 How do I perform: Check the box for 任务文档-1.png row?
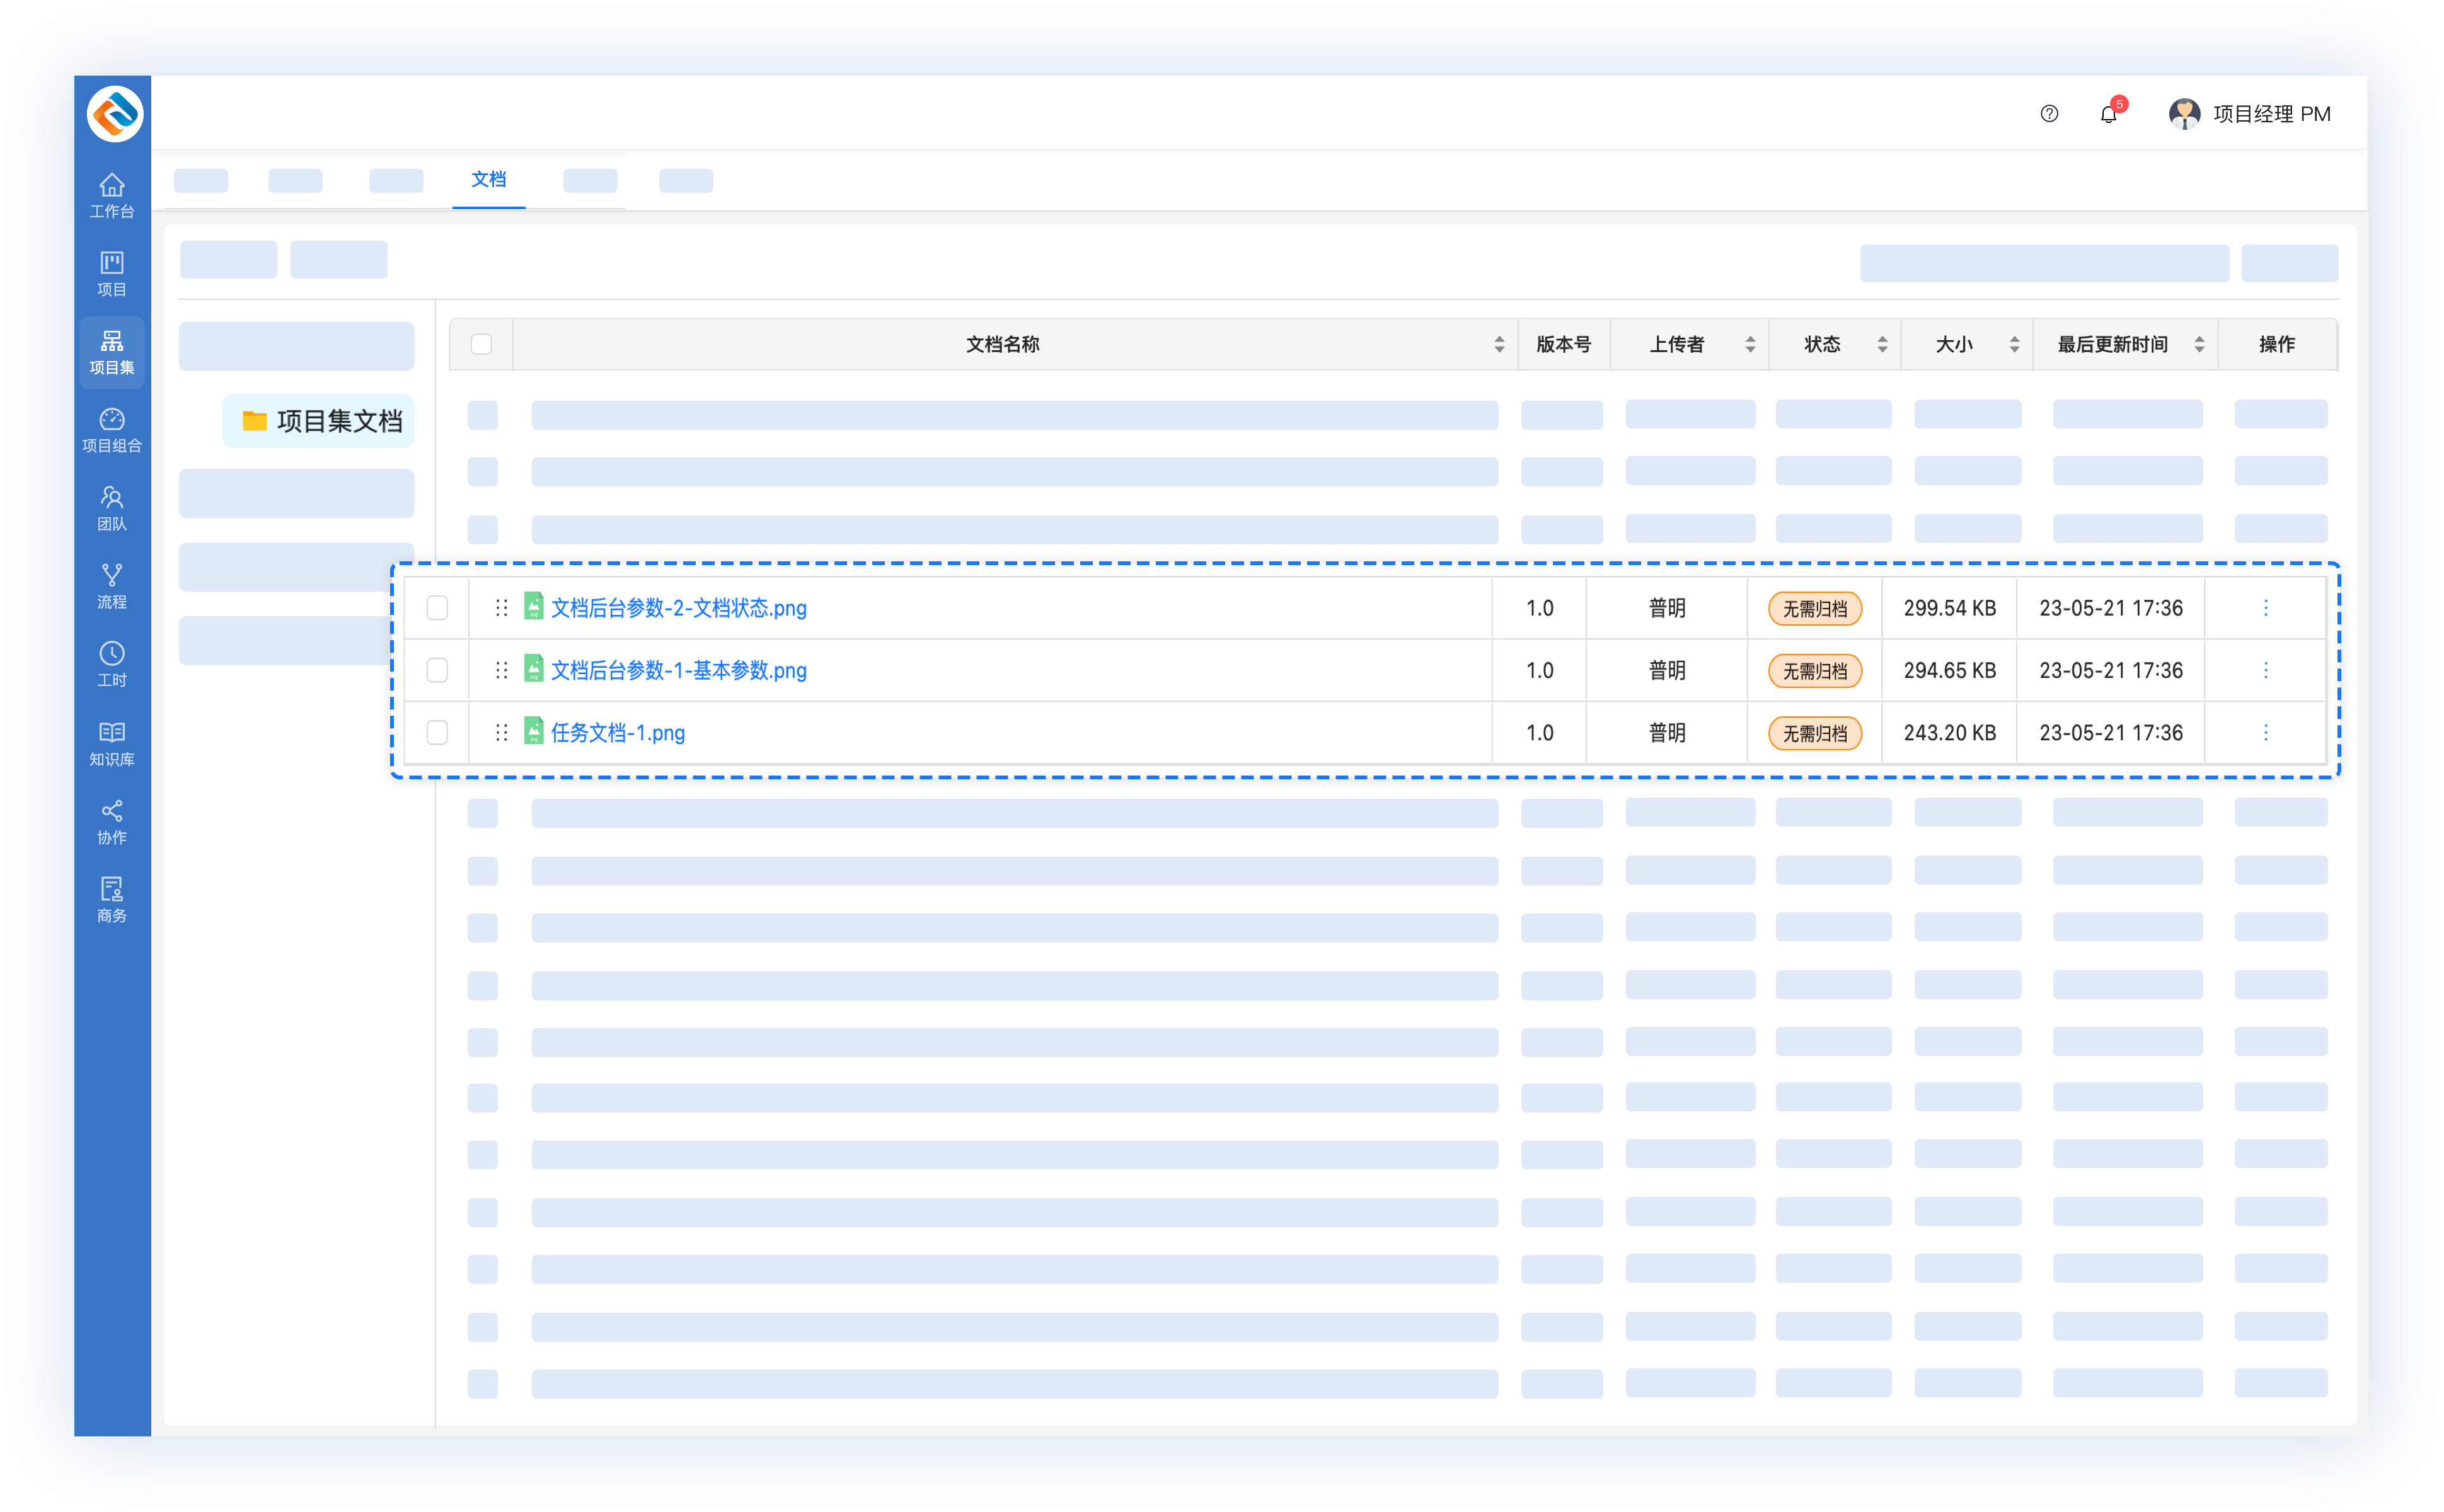tap(437, 733)
